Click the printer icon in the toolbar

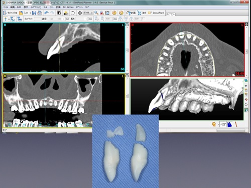[40, 13]
